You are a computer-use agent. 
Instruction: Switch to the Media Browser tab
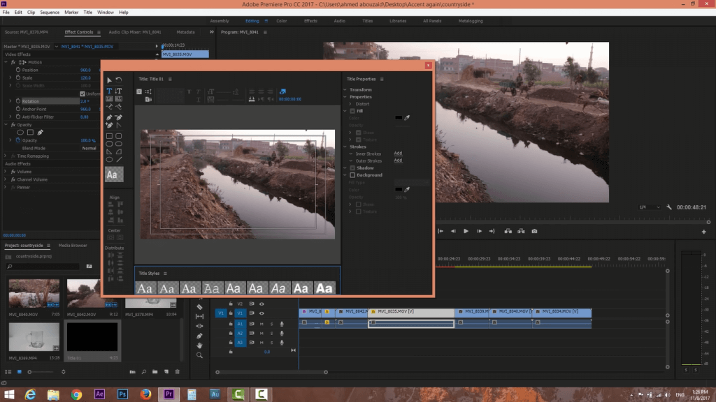tap(73, 245)
